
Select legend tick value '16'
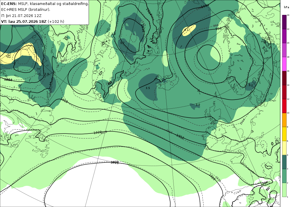(x=288, y=71)
